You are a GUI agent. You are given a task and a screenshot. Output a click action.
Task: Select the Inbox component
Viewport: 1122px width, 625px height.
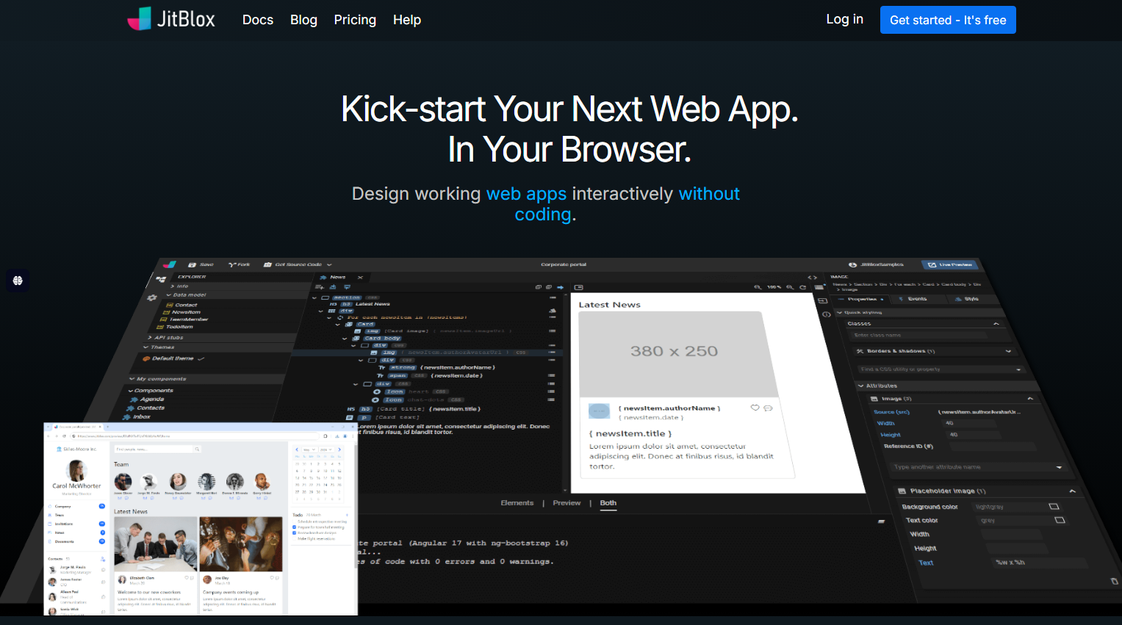point(137,416)
